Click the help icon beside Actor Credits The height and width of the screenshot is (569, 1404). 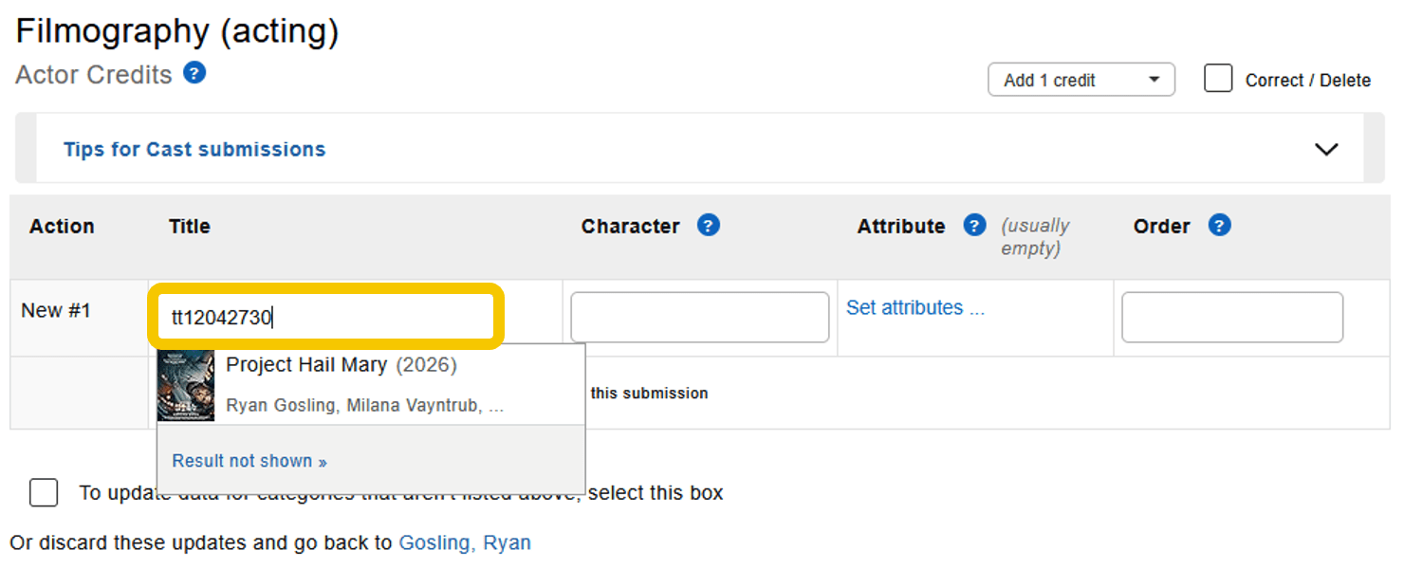click(x=194, y=73)
